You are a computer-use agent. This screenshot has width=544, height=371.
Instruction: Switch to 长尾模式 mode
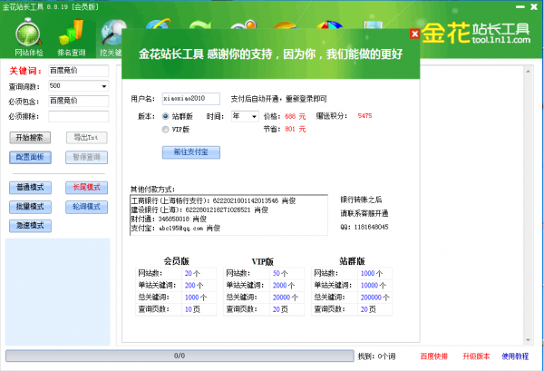coord(87,188)
